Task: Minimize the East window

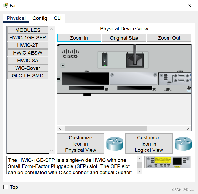Action: [x=156, y=5]
